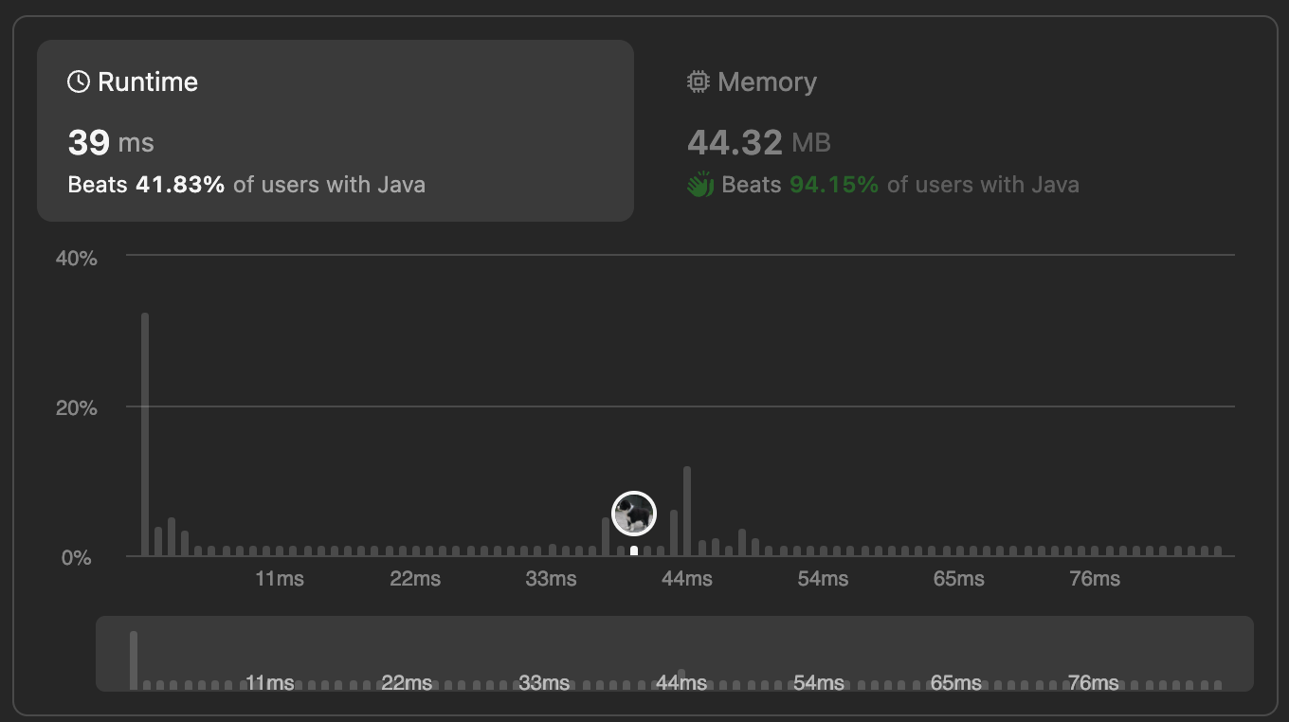Click the clock icon beside Runtime

[79, 82]
